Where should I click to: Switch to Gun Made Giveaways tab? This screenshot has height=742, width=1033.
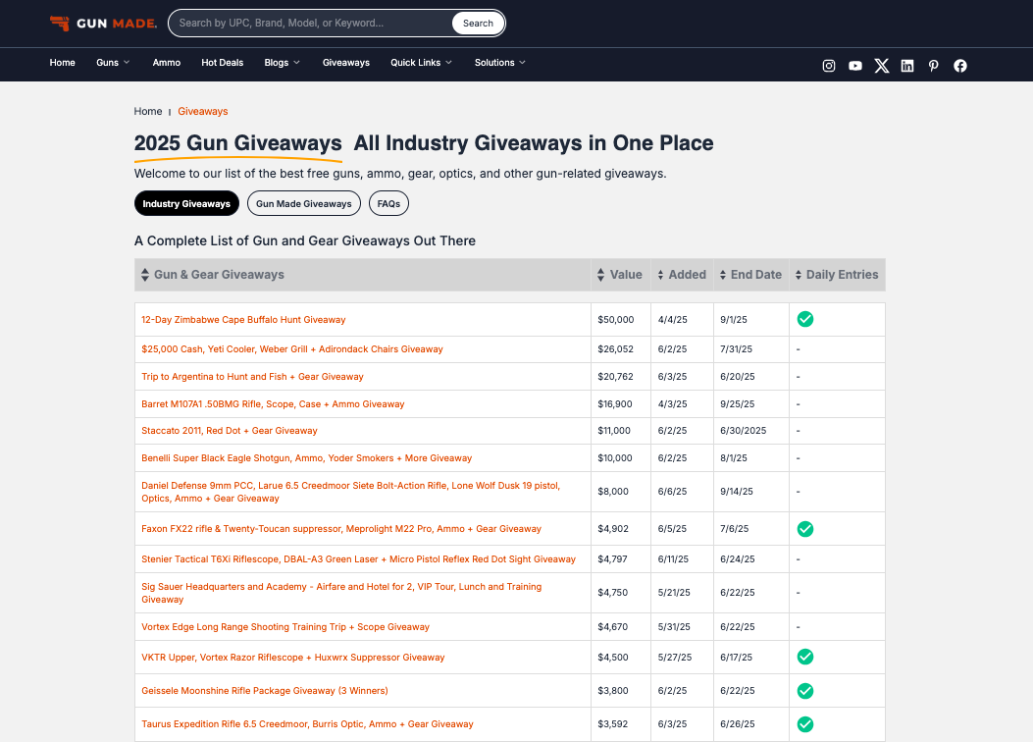(x=304, y=204)
